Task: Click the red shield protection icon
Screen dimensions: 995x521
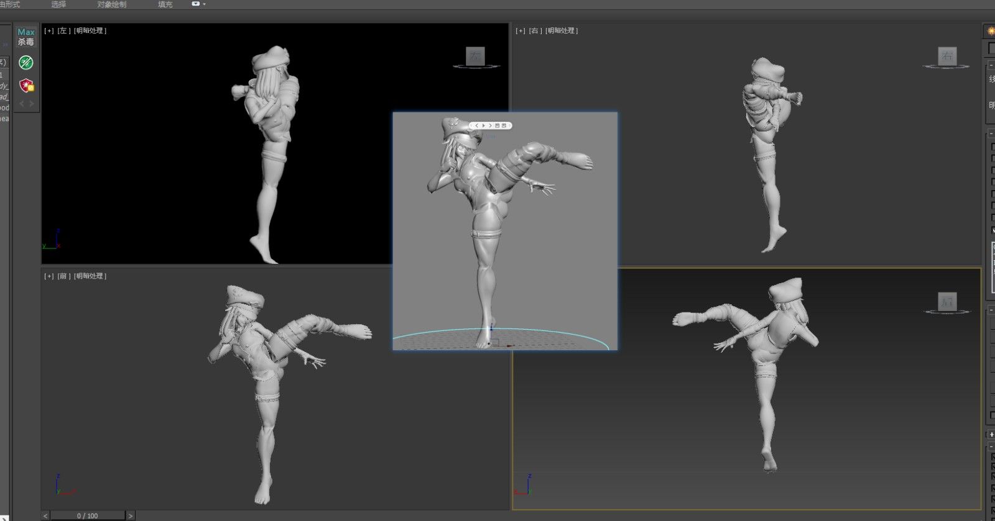Action: click(x=26, y=85)
